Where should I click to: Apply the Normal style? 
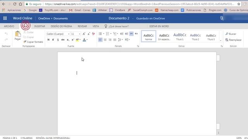pyautogui.click(x=148, y=36)
